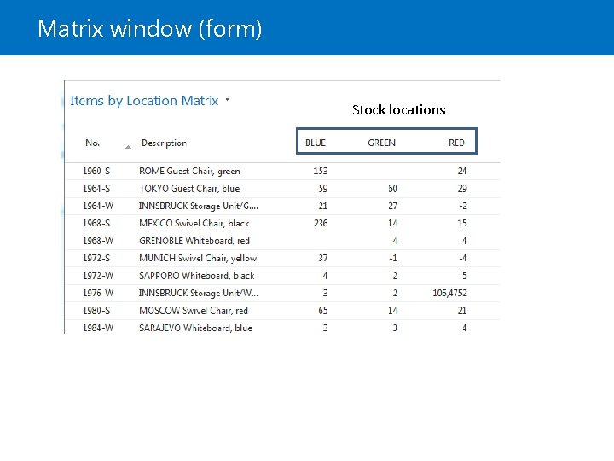The width and height of the screenshot is (614, 461).
Task: Click GREEN quantity 60 for TOKYO chair
Action: (x=392, y=189)
